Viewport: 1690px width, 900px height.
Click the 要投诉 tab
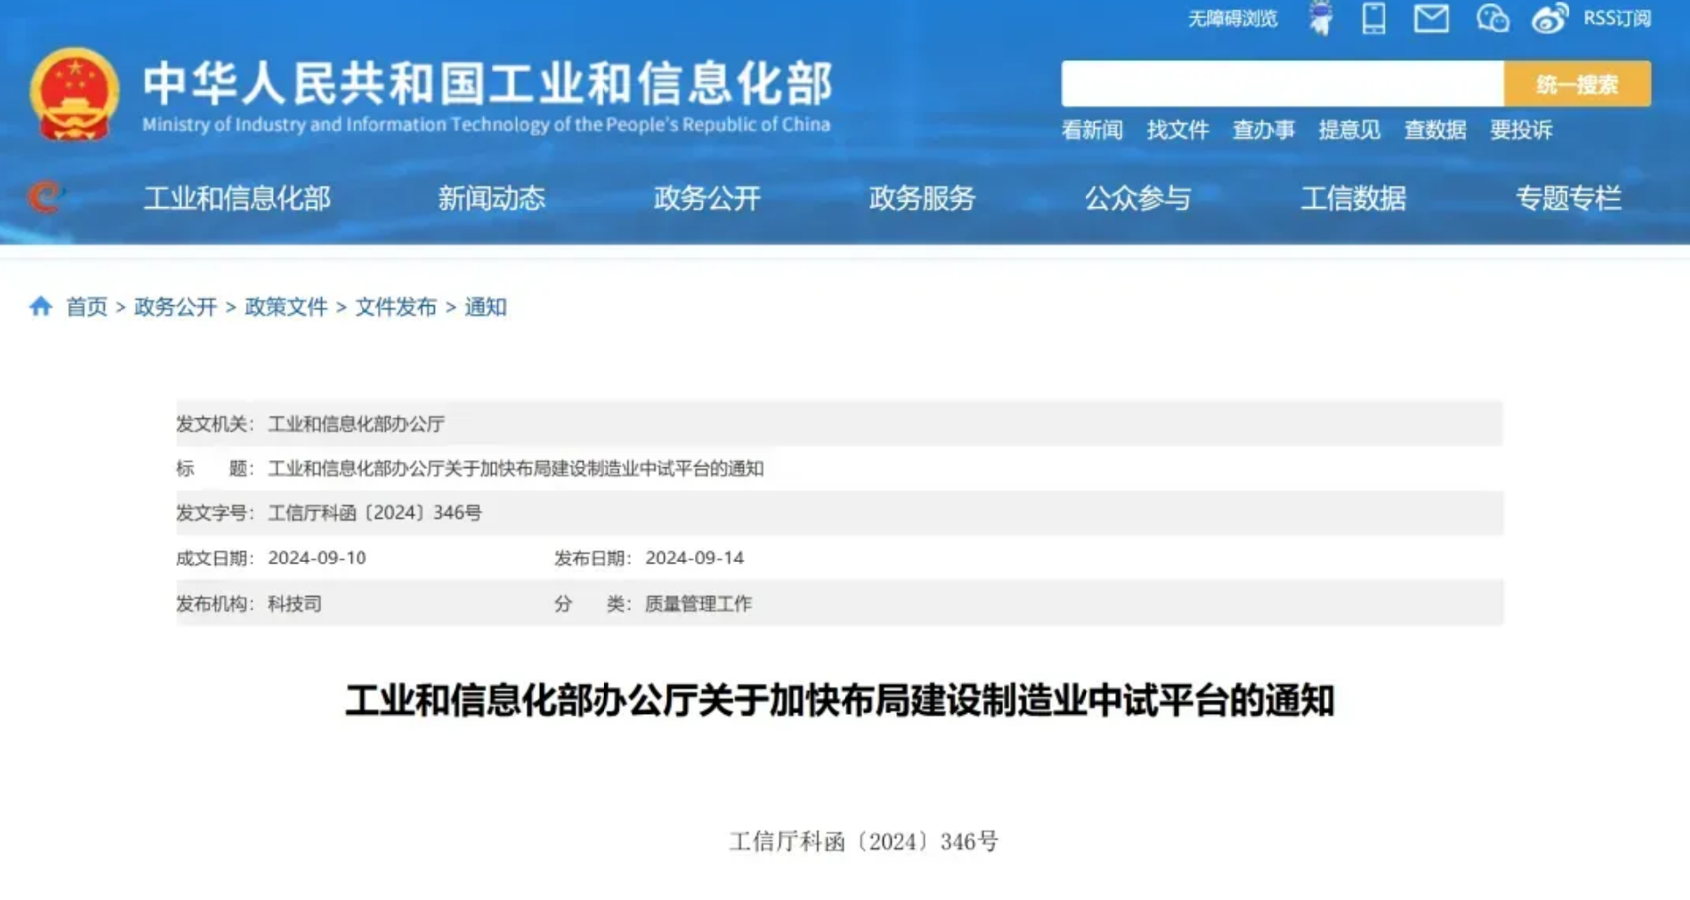[x=1521, y=130]
